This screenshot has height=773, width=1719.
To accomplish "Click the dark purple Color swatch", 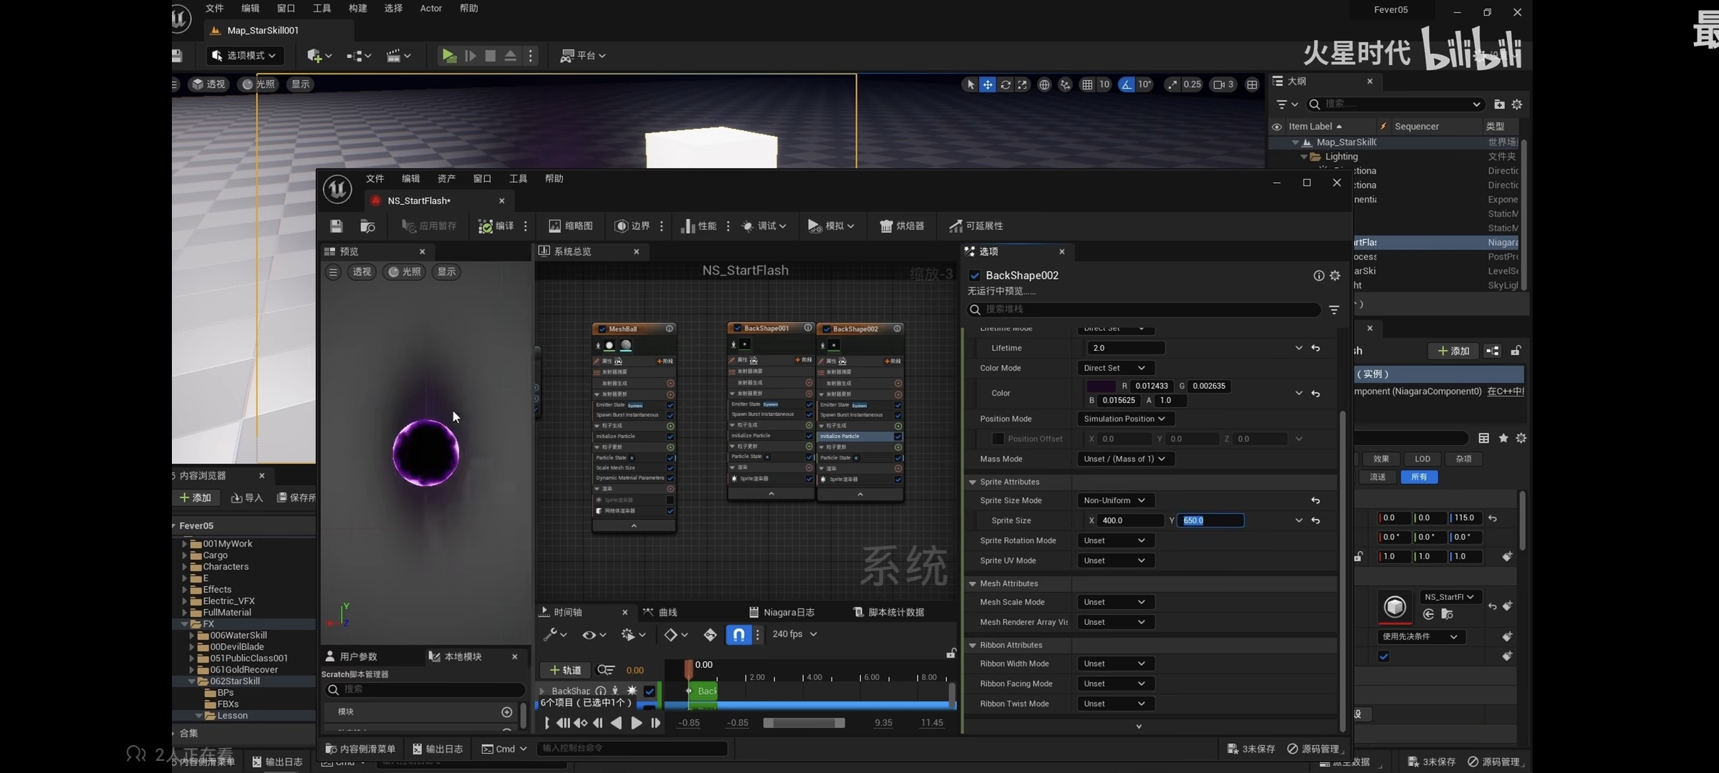I will [x=1100, y=386].
